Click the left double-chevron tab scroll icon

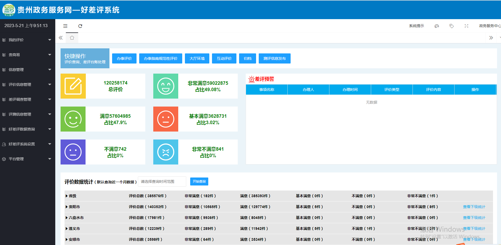coord(61,38)
